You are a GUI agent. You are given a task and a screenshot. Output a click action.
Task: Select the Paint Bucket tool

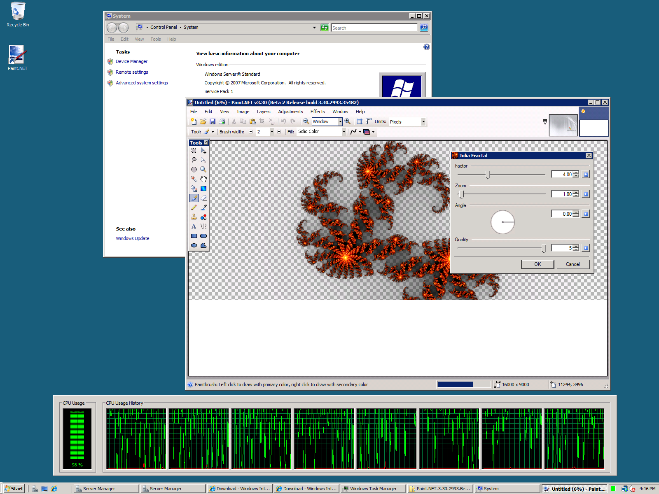(194, 189)
